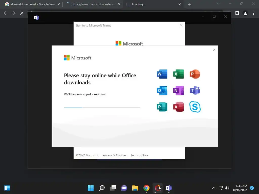Switch to the microsoft.com browser tab
Image resolution: width=259 pixels, height=194 pixels.
click(93, 4)
